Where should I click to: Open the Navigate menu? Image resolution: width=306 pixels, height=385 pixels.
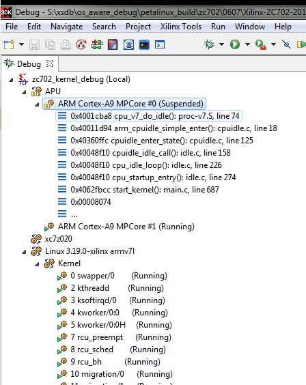pyautogui.click(x=66, y=27)
